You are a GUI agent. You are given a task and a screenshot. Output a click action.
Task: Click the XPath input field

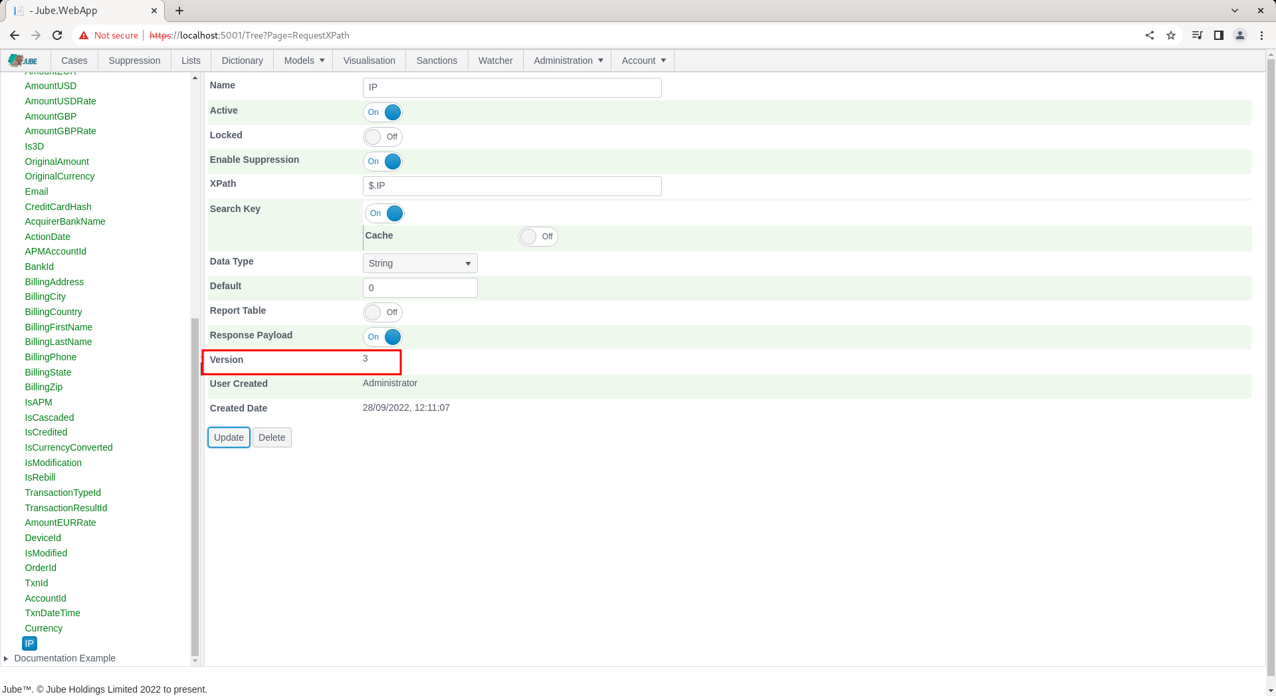click(x=512, y=186)
